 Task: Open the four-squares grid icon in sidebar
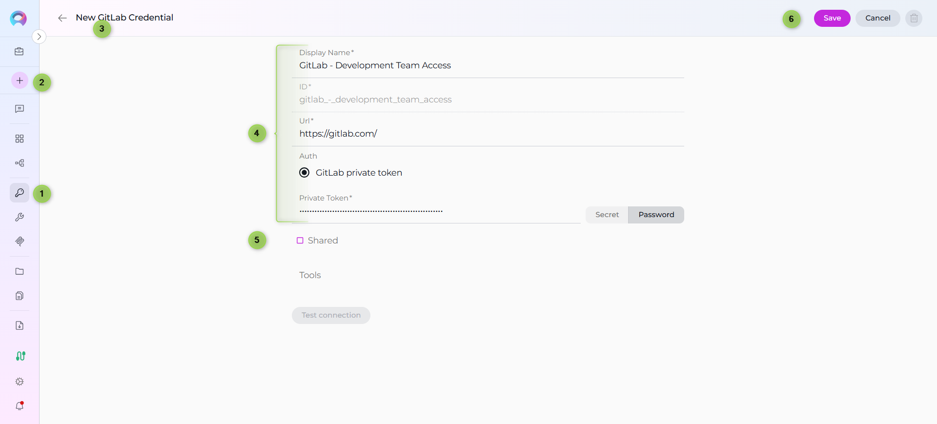(x=20, y=139)
